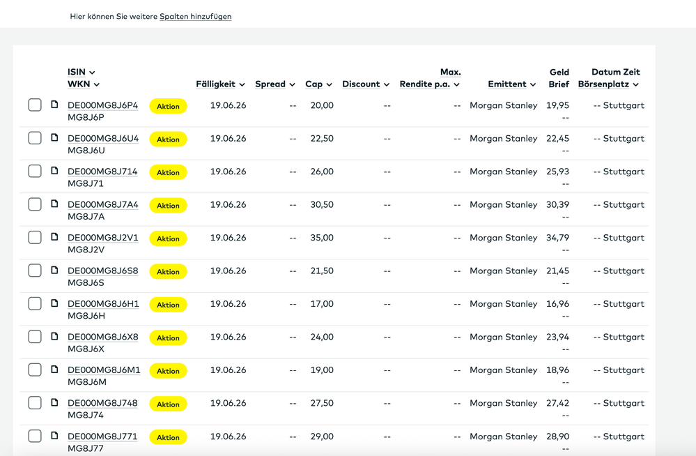Open ISIN link DE000MG8J6M1
This screenshot has width=696, height=456.
coord(104,370)
